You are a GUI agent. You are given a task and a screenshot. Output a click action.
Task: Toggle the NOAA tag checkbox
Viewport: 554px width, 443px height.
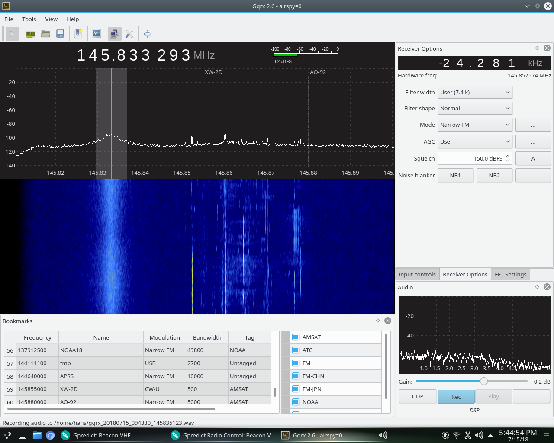(296, 402)
